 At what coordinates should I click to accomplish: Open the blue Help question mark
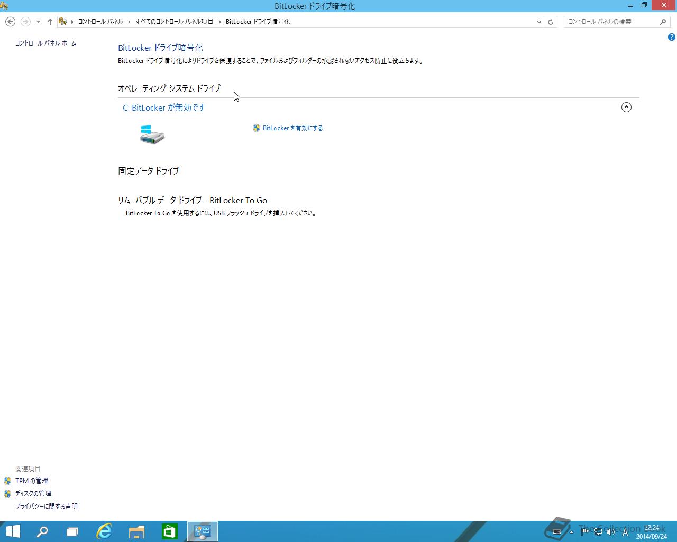(671, 37)
